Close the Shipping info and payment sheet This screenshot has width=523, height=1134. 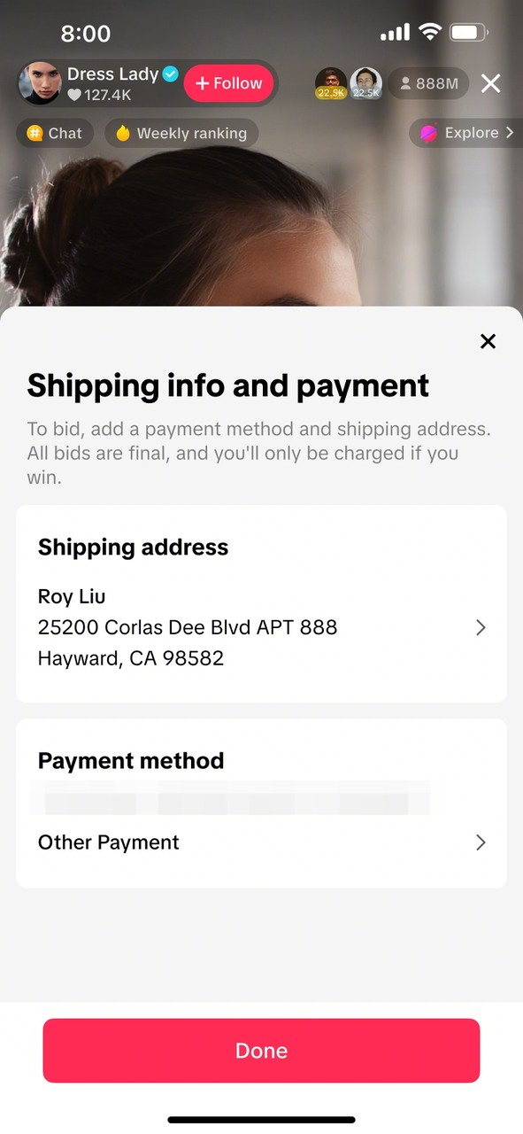click(488, 341)
